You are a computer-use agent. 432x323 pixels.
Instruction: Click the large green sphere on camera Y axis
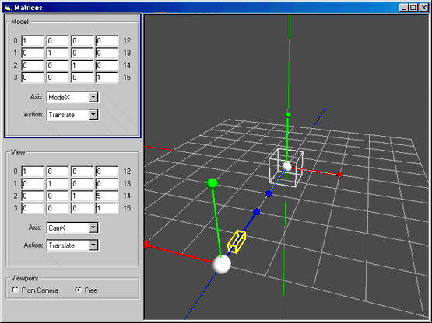[x=212, y=183]
